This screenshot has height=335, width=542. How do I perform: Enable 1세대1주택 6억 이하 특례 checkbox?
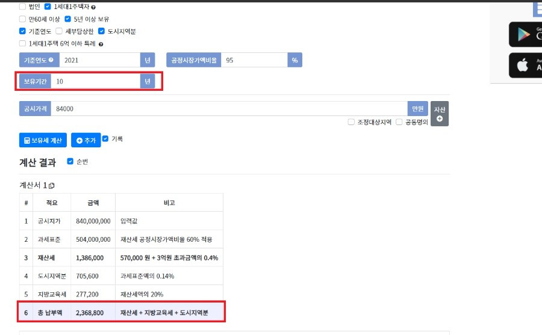coord(22,43)
